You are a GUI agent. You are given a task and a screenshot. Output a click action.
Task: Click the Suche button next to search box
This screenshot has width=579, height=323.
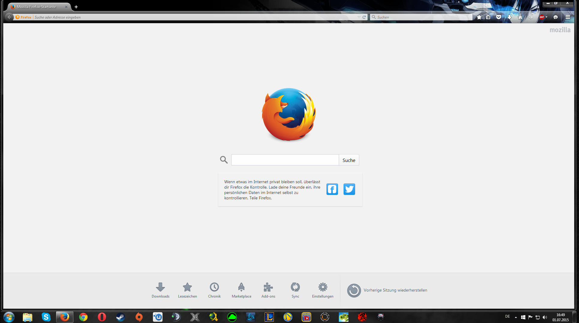coord(349,160)
